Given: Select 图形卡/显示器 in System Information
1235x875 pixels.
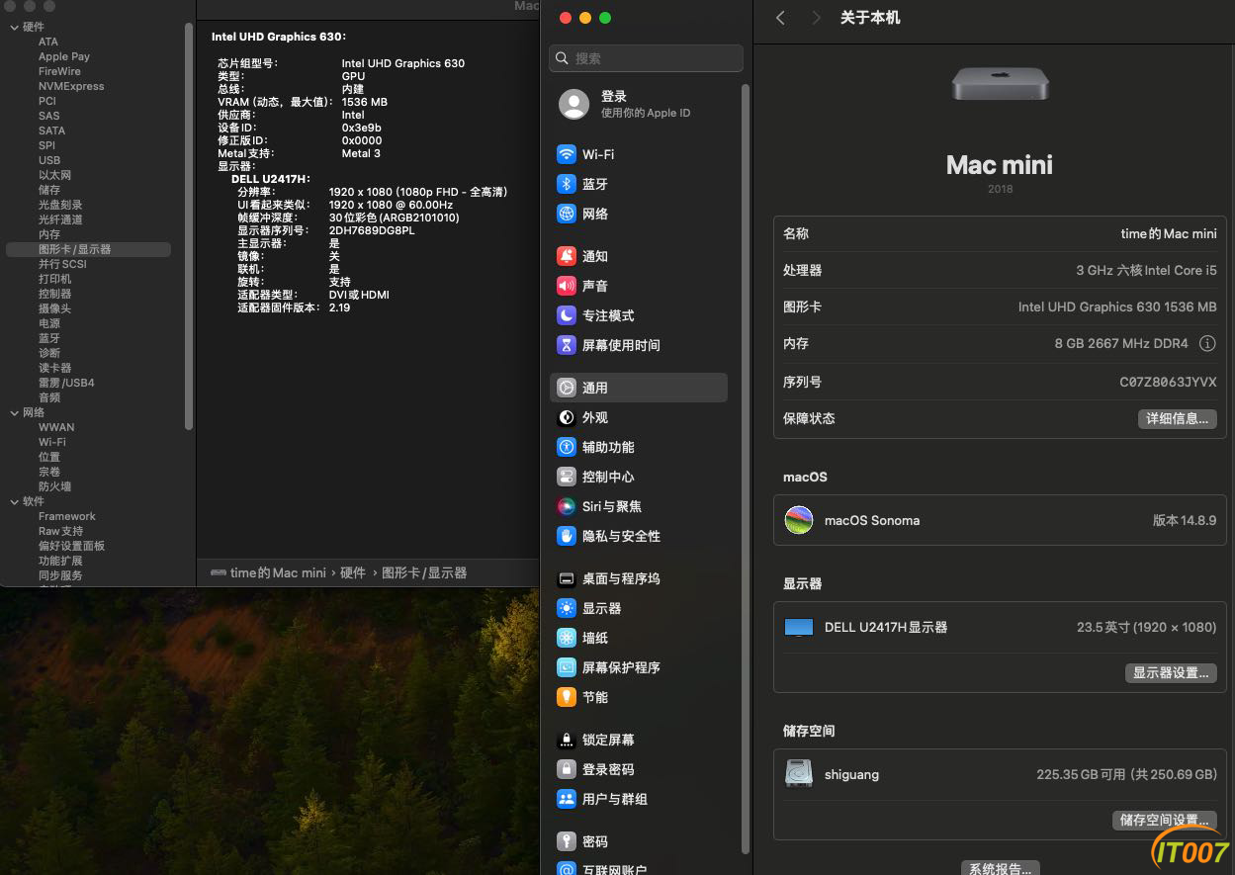Looking at the screenshot, I should pyautogui.click(x=88, y=249).
